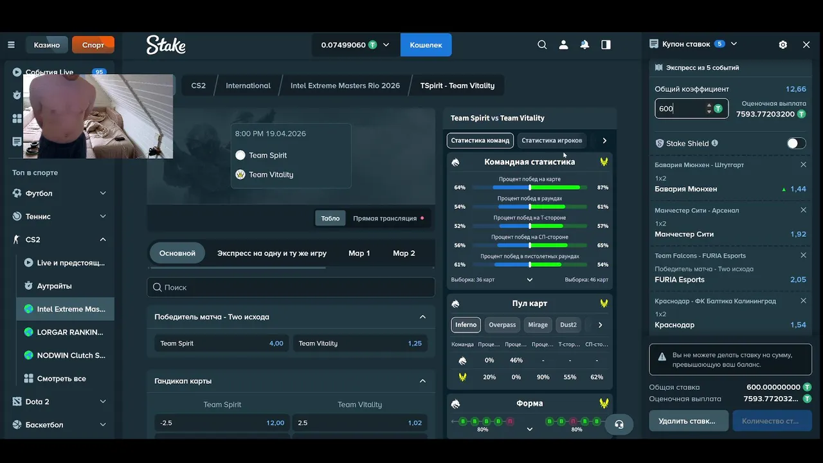Screen dimensions: 823x463
Task: Open the user profile icon
Action: tap(563, 45)
